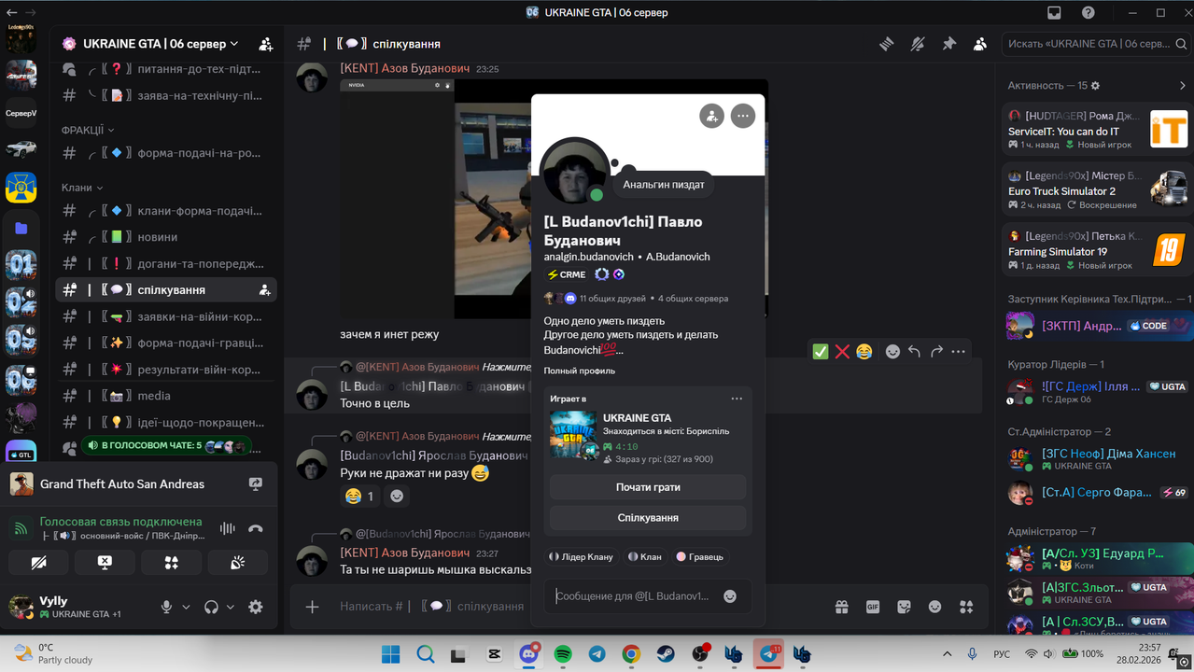
Task: Start an activity in voice panel
Action: point(171,563)
